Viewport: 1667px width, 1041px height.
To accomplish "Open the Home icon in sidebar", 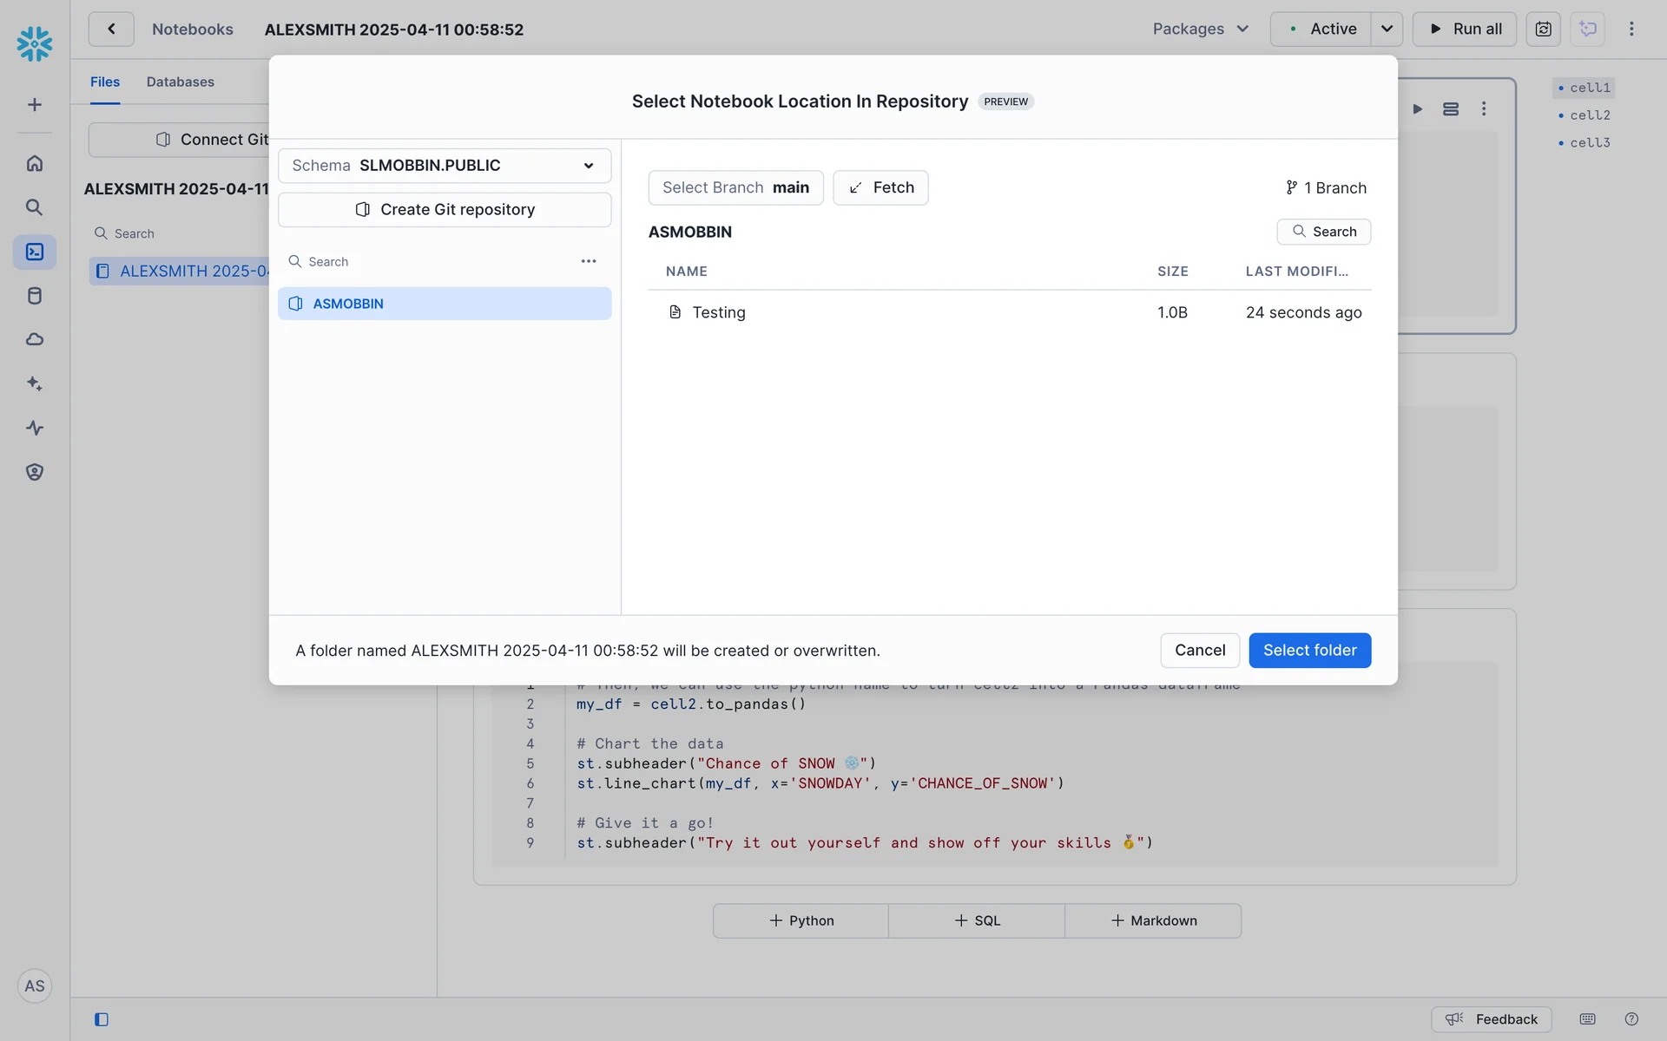I will click(35, 163).
